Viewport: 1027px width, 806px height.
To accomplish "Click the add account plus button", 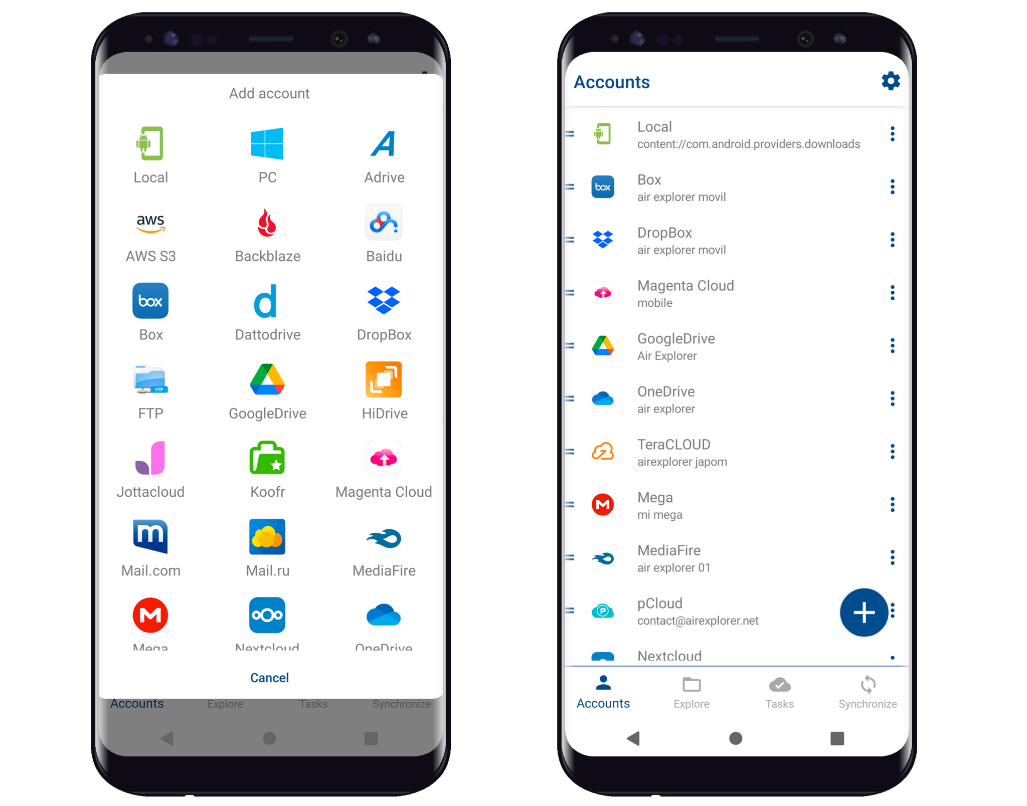I will (x=864, y=612).
